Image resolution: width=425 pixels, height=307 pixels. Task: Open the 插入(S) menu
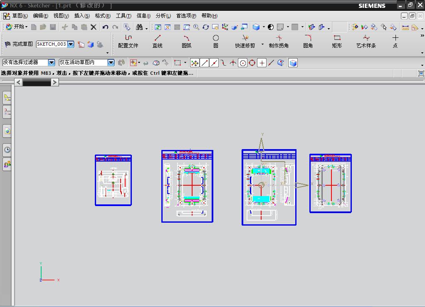point(82,16)
